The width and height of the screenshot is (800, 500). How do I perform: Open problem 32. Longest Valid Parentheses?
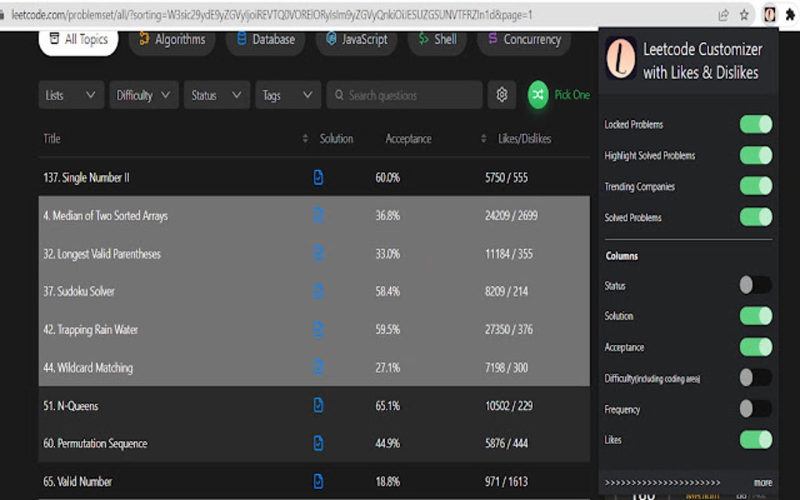(102, 254)
